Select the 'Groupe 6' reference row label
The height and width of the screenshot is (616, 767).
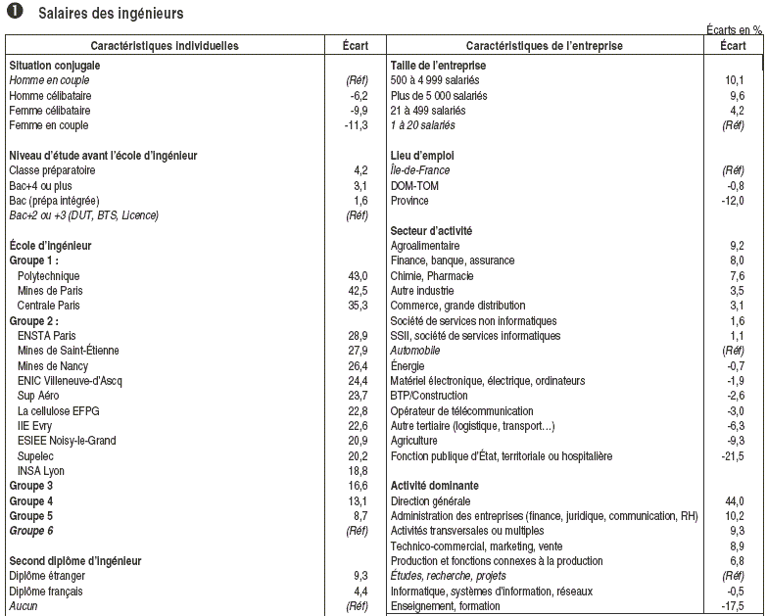coord(30,531)
